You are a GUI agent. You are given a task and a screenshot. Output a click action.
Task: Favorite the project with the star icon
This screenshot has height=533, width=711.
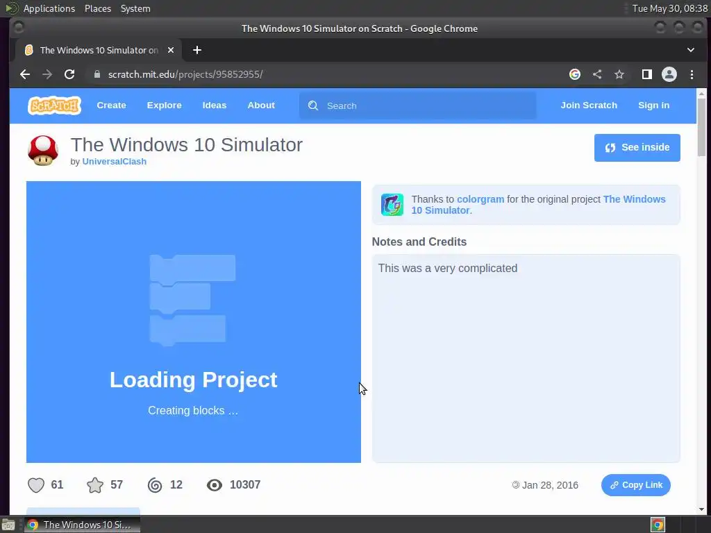[94, 485]
